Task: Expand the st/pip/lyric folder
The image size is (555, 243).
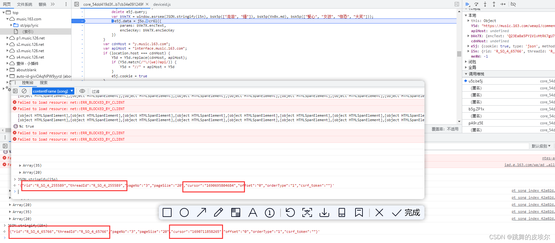Action: point(11,25)
